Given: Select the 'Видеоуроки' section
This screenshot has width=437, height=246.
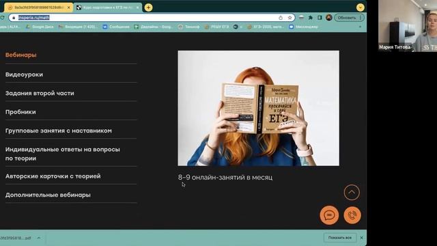Looking at the screenshot, I should [x=25, y=74].
